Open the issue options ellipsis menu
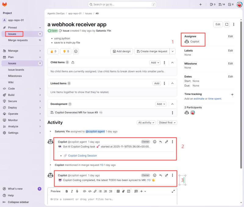The height and width of the screenshot is (207, 244). click(234, 24)
